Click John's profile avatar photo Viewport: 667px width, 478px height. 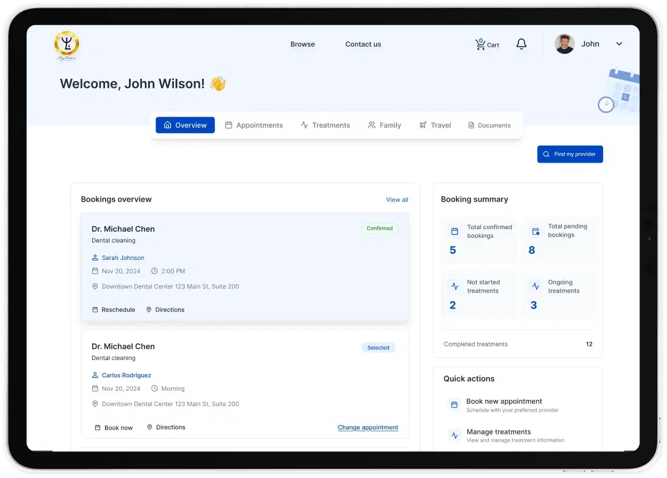pyautogui.click(x=564, y=44)
